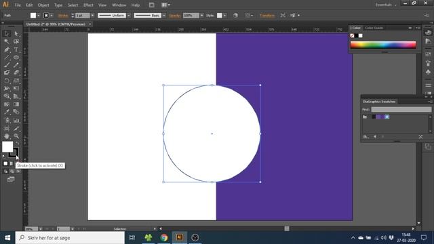The height and width of the screenshot is (244, 434).
Task: Activate the white Fill box in toolbar
Action: click(7, 146)
